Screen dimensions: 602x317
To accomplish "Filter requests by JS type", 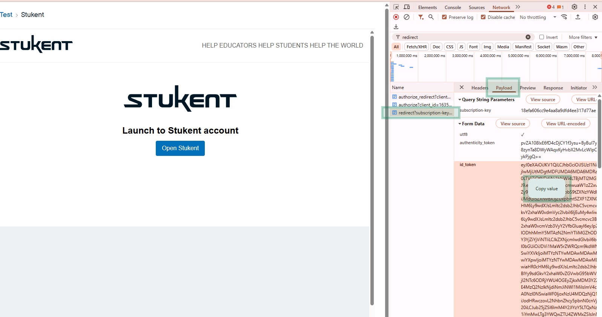I will [461, 47].
